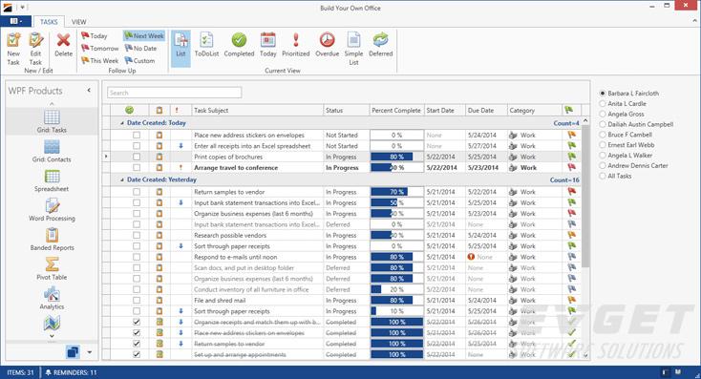Click the New Task ribbon icon
Screen dimensions: 701x379
point(13,40)
